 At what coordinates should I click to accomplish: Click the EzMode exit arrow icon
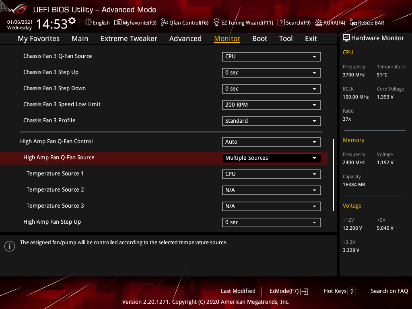click(x=305, y=291)
